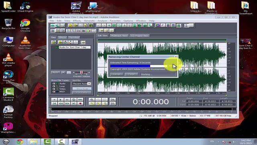
Task: Open File Explorer from the taskbar
Action: point(33,141)
